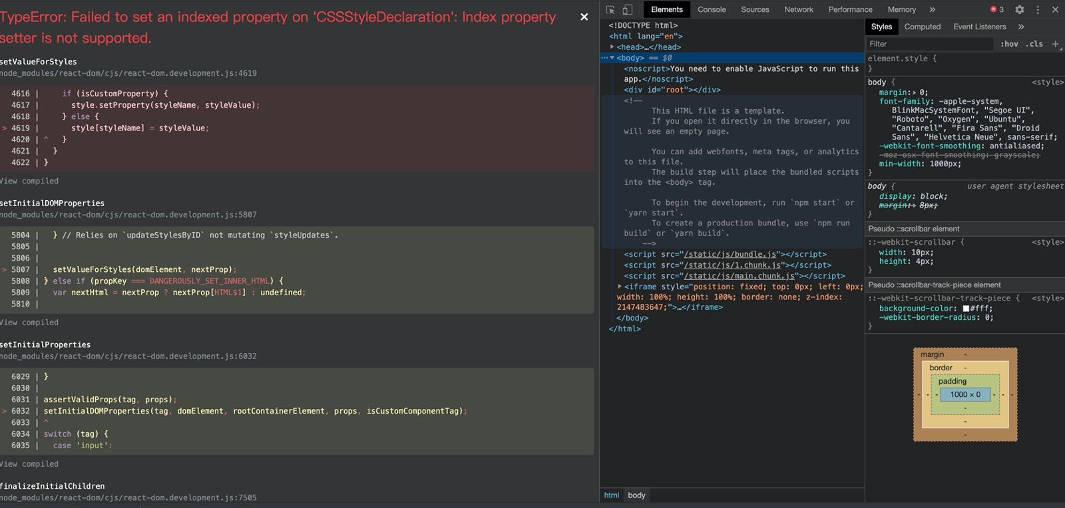
Task: Select the Computed sidebar tab
Action: (922, 27)
